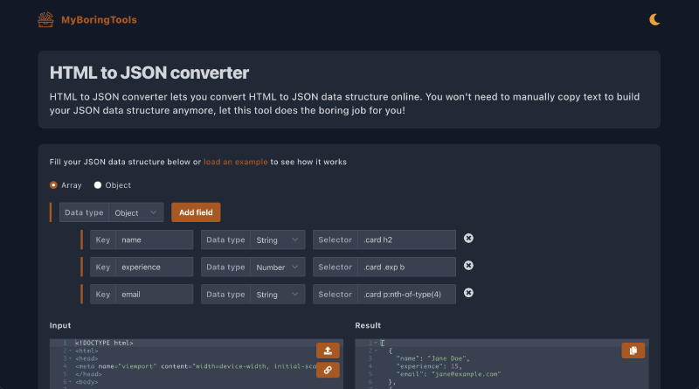Edit the .card h2 selector field
This screenshot has width=699, height=389.
point(406,240)
